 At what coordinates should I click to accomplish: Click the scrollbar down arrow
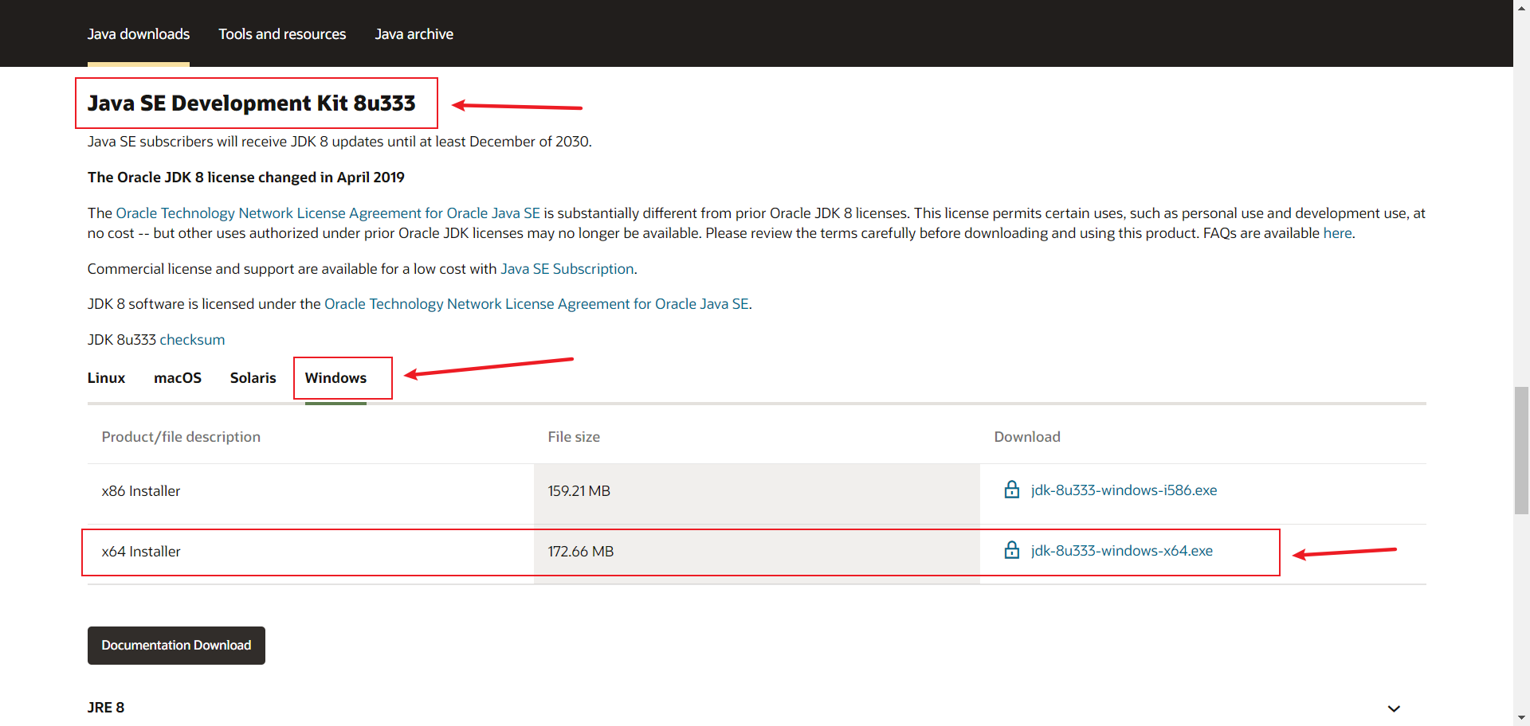(x=1521, y=718)
